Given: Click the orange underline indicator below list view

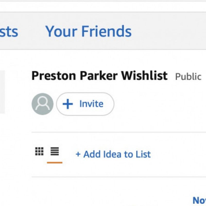Looking at the screenshot, I should click(54, 162).
